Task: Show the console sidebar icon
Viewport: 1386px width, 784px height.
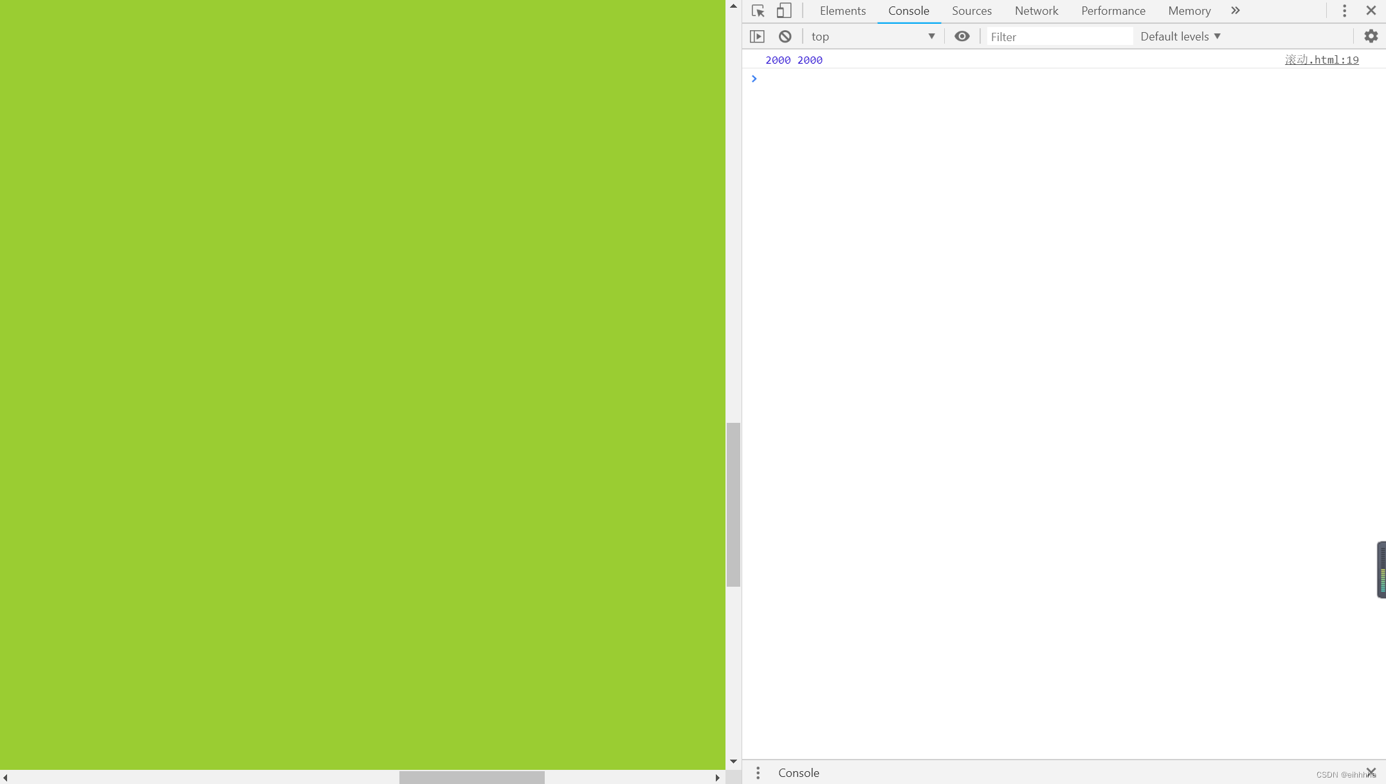Action: (x=757, y=37)
